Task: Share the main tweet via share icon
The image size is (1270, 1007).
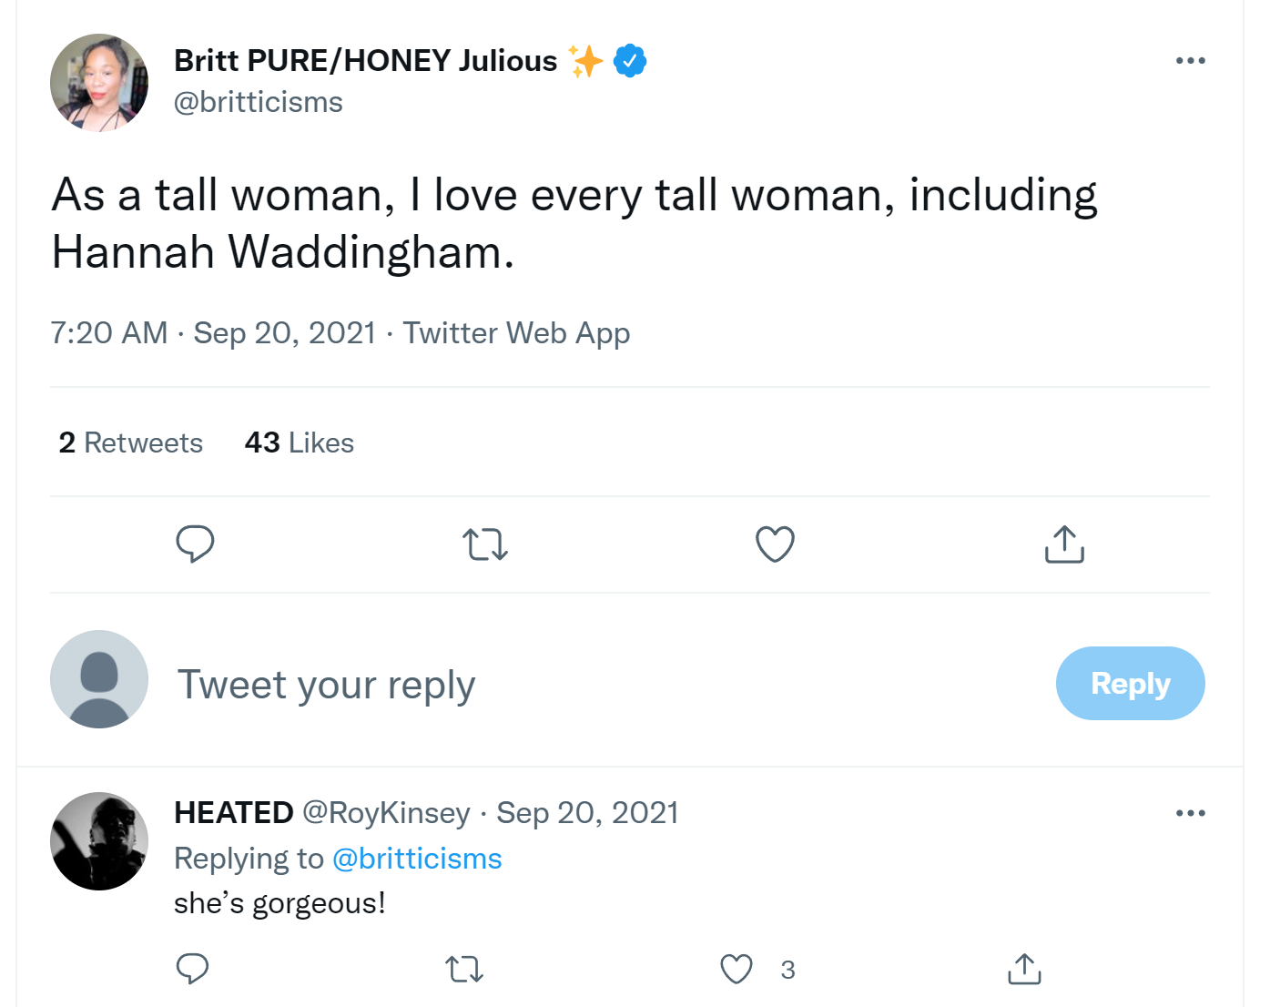Action: tap(1064, 544)
